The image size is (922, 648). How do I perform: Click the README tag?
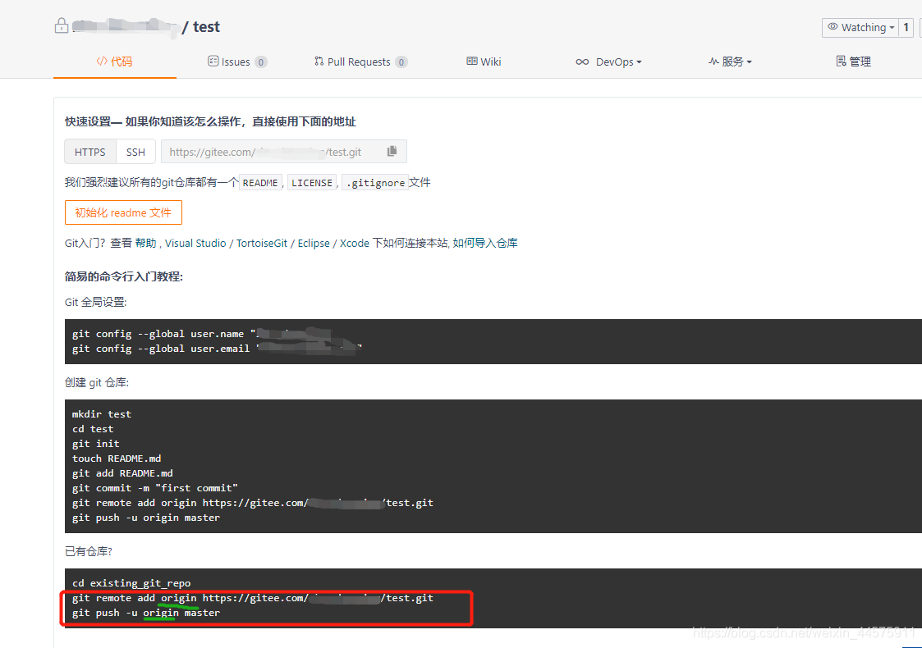[260, 183]
